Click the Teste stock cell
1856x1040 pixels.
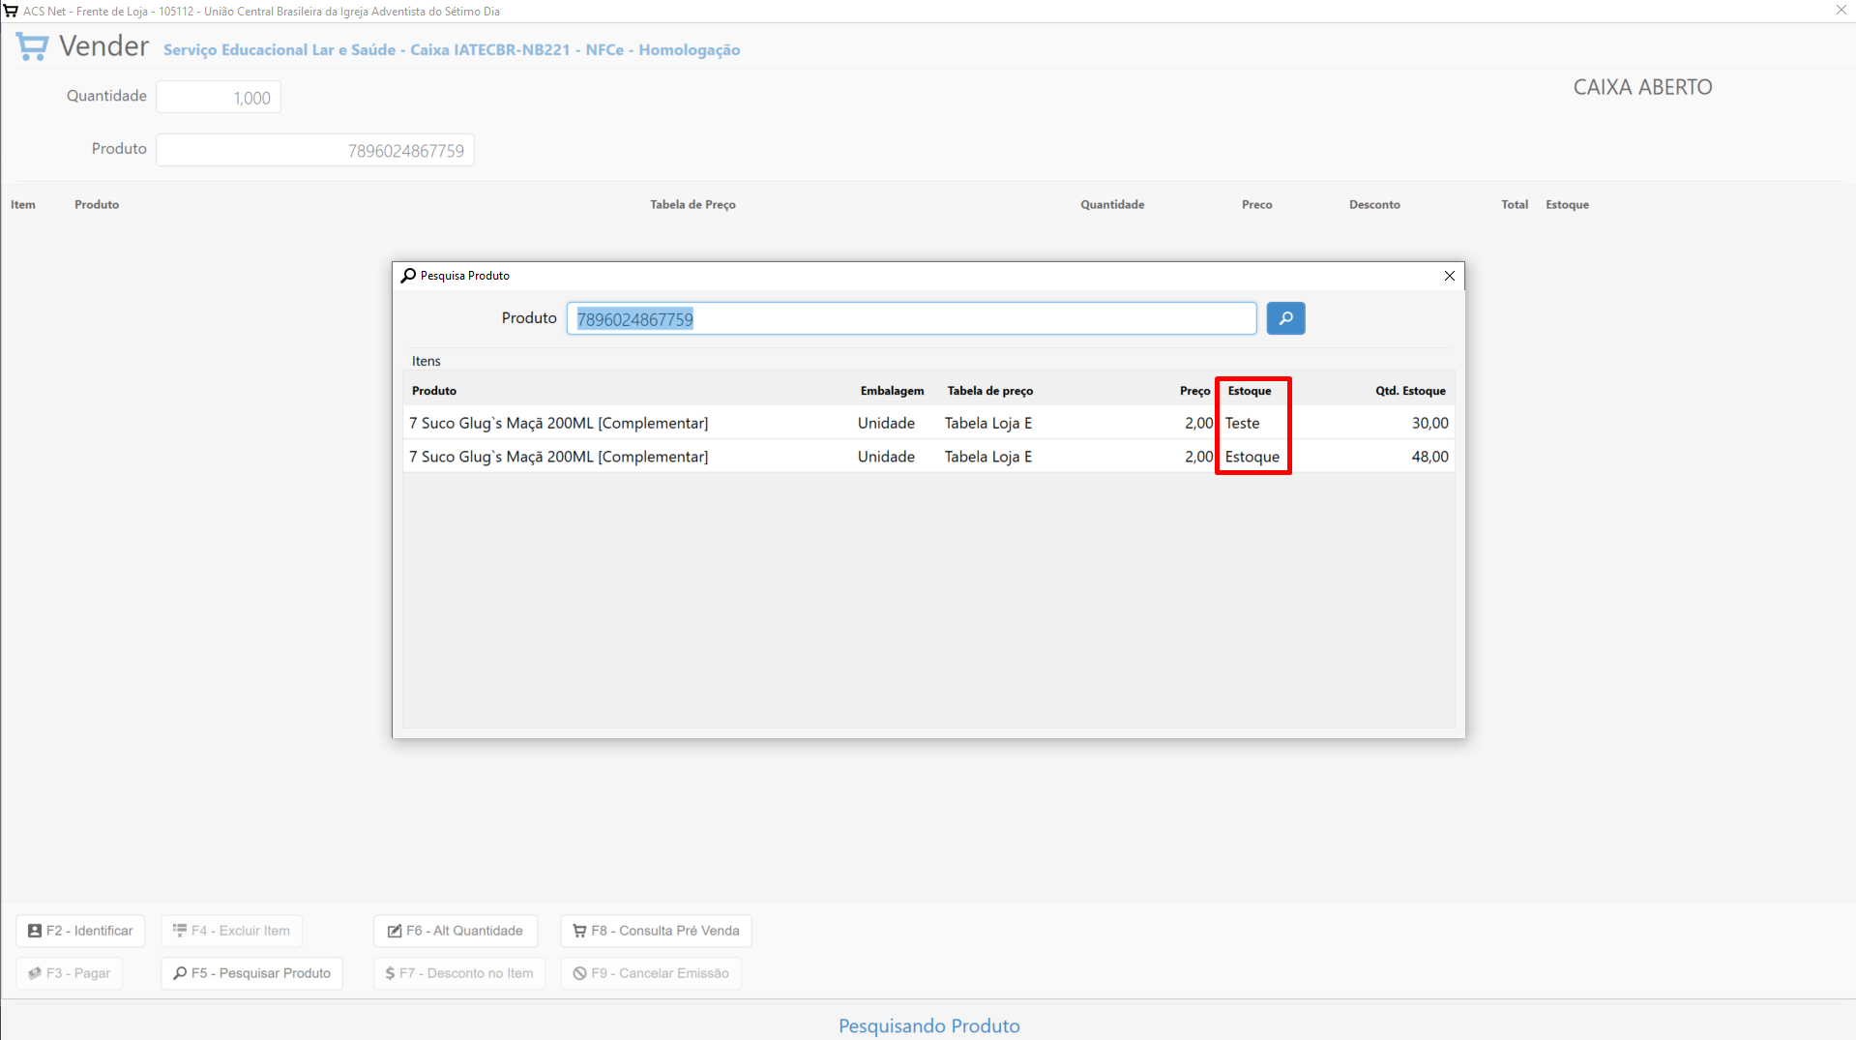coord(1243,423)
